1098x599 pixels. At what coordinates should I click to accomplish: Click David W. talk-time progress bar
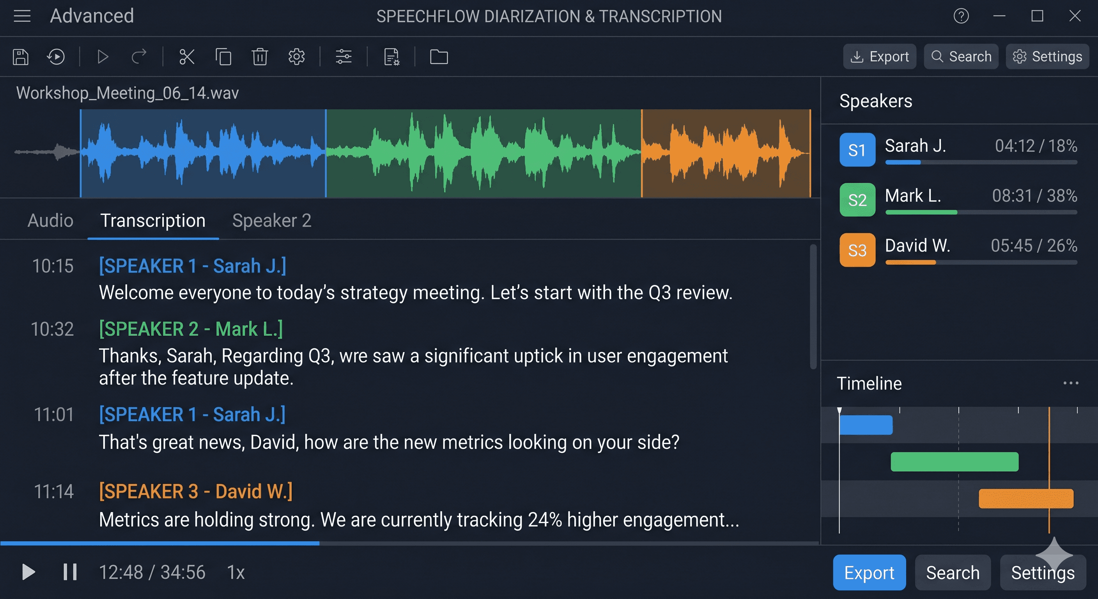tap(981, 262)
